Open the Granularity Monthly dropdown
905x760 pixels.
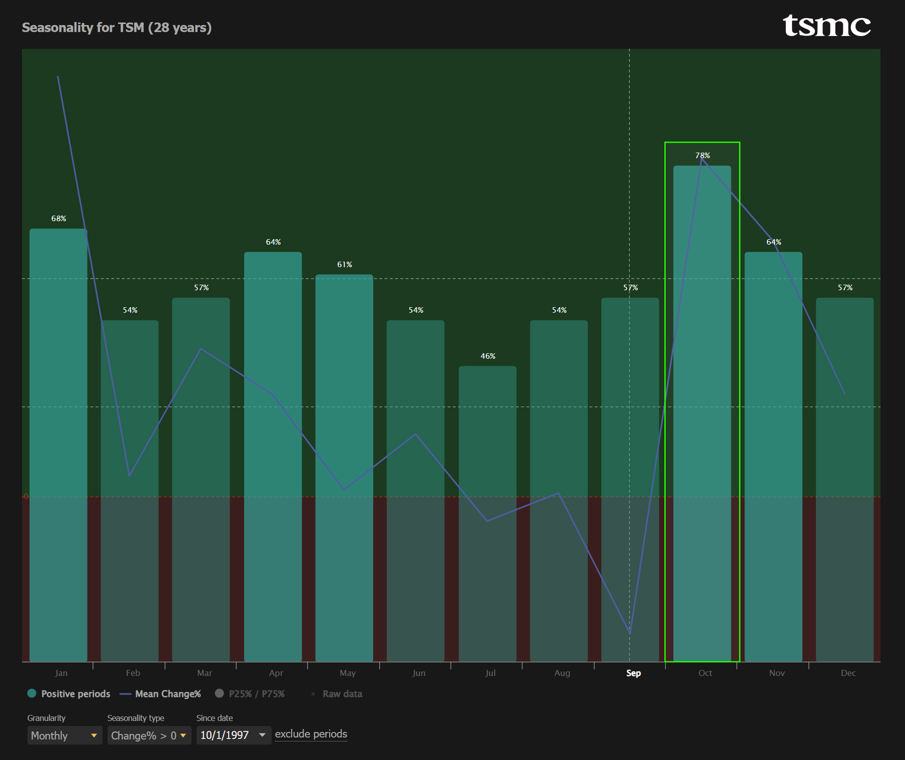tap(65, 735)
